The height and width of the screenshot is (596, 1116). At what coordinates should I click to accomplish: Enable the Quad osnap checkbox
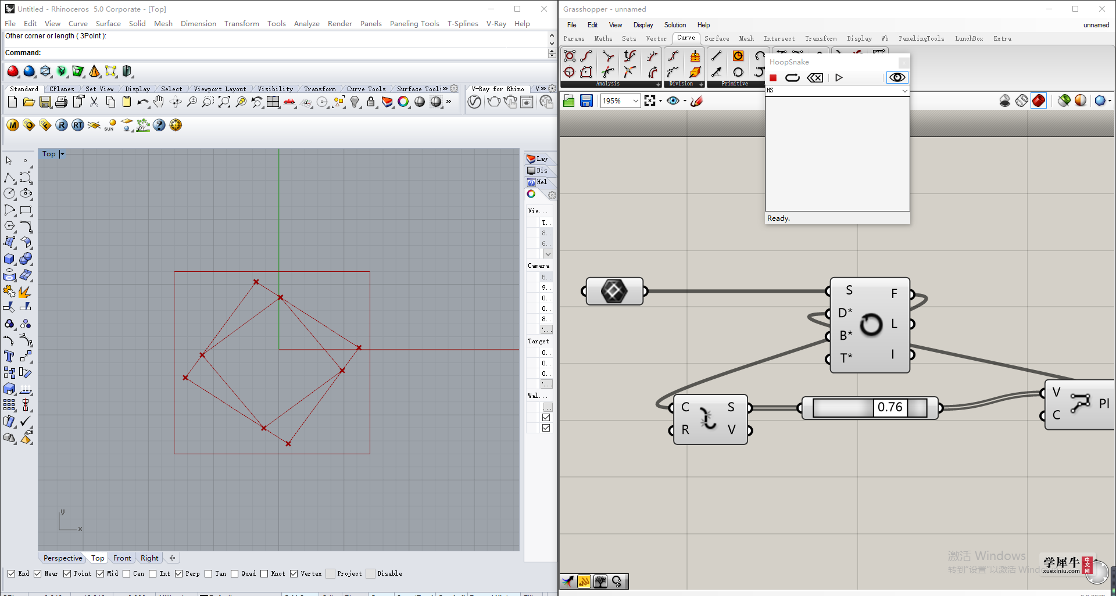click(235, 574)
